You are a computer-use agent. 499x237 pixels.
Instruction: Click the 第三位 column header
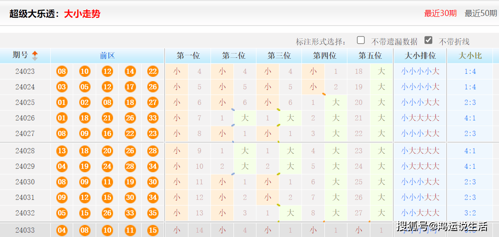(x=279, y=56)
